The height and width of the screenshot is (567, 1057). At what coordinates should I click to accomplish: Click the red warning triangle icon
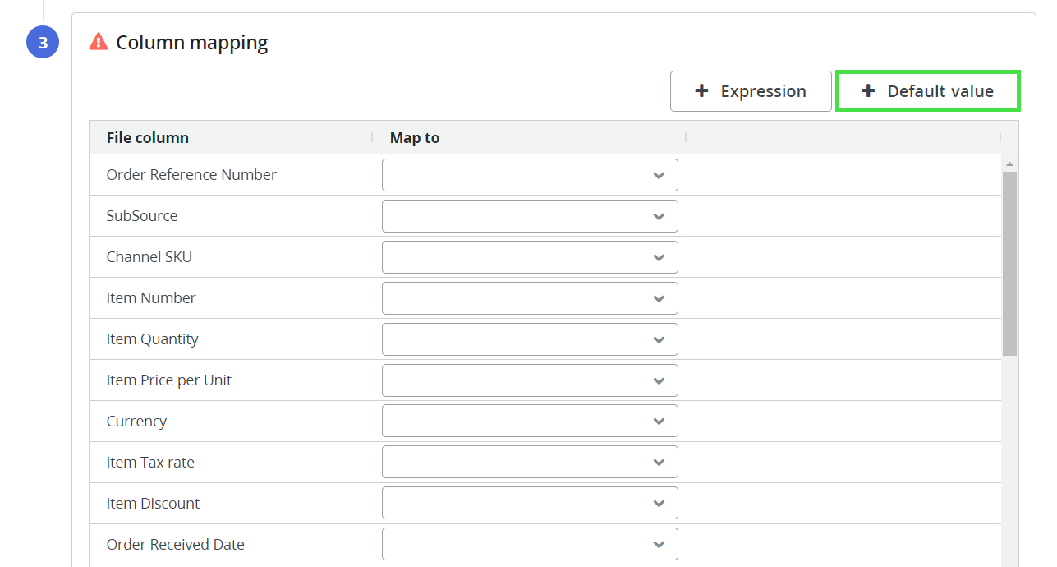pyautogui.click(x=99, y=42)
